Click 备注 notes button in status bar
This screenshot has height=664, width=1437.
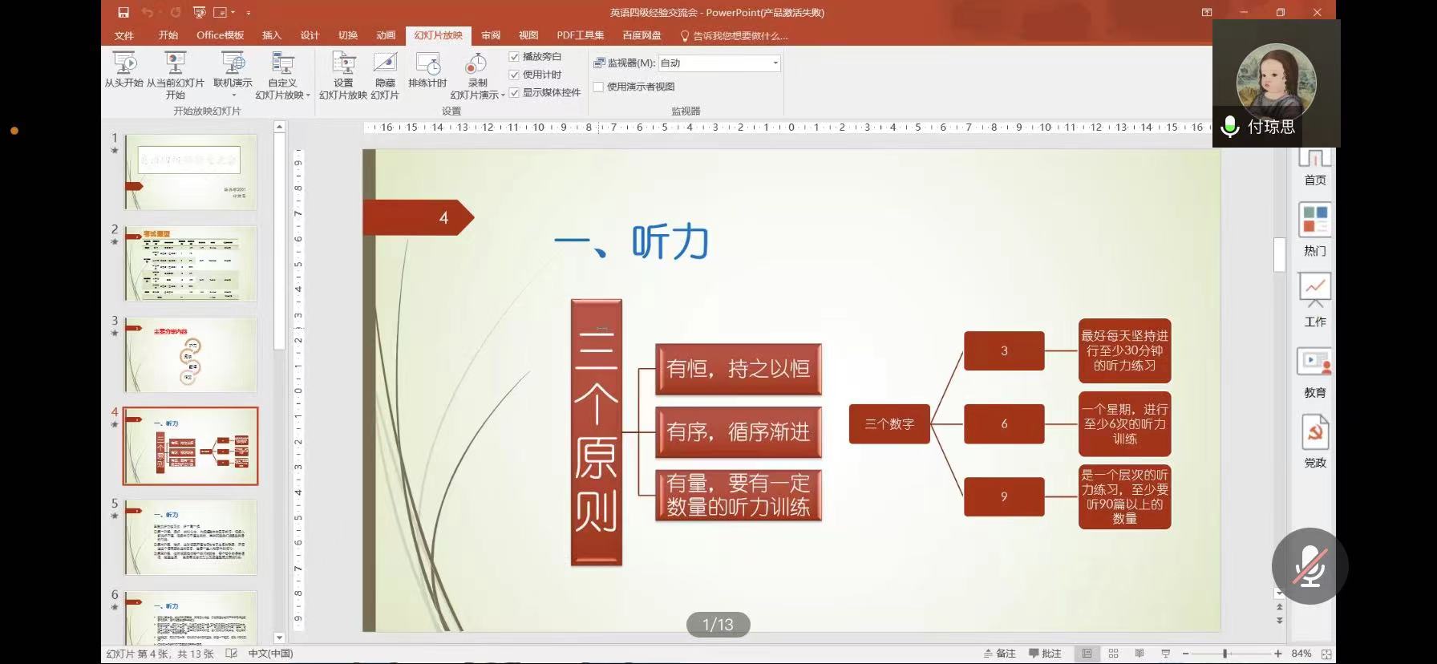point(1000,654)
